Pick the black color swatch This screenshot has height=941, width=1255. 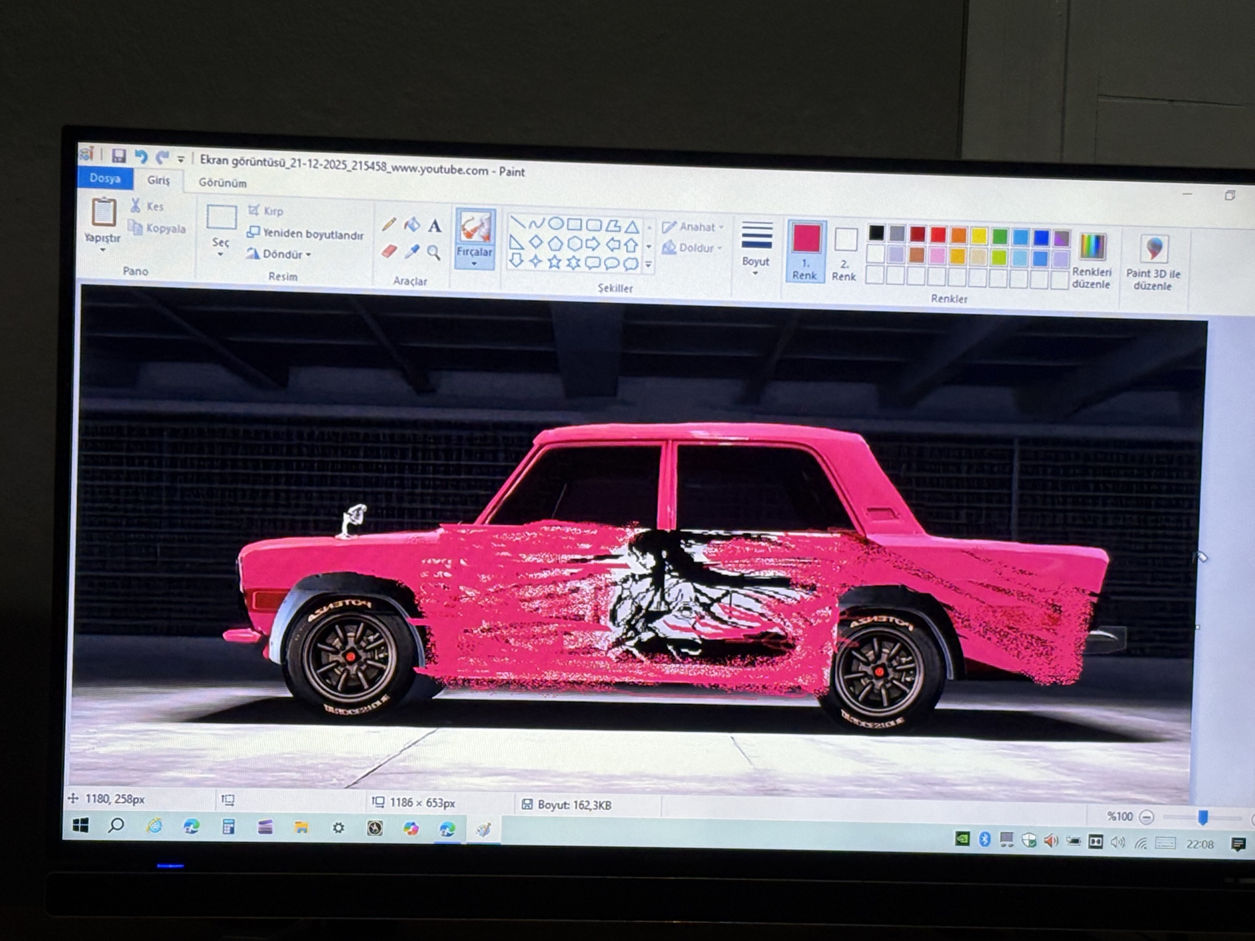[x=876, y=232]
